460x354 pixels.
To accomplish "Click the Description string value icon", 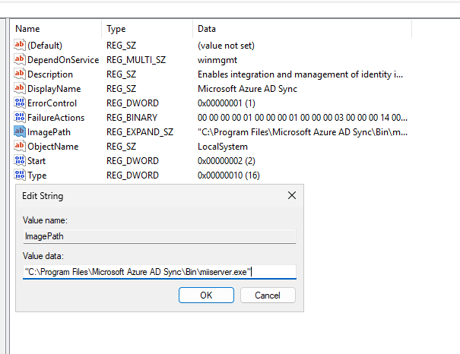I will coord(20,74).
